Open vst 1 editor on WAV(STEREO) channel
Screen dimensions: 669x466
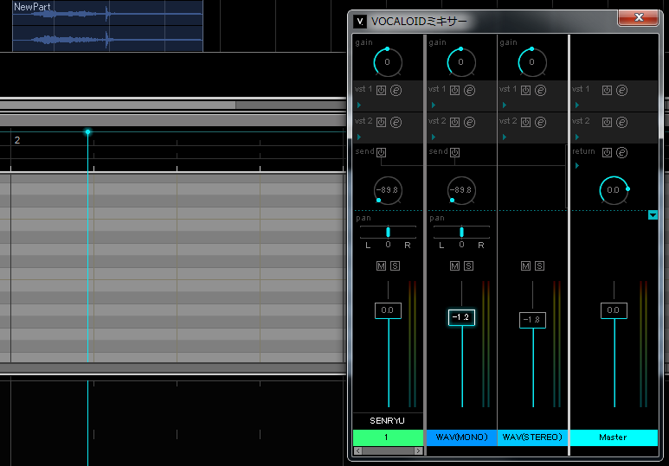click(x=540, y=91)
